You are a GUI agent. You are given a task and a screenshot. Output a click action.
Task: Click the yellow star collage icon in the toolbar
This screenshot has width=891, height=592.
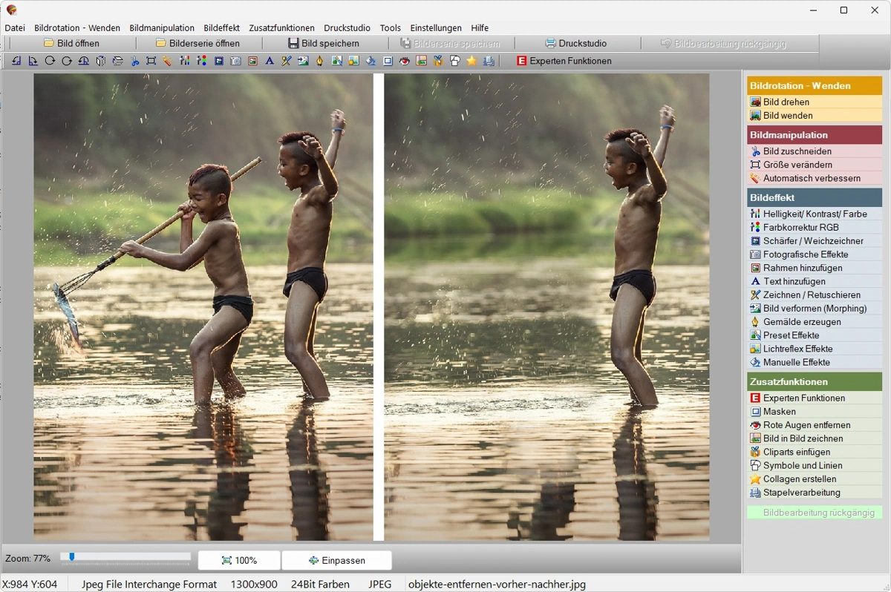click(x=471, y=61)
